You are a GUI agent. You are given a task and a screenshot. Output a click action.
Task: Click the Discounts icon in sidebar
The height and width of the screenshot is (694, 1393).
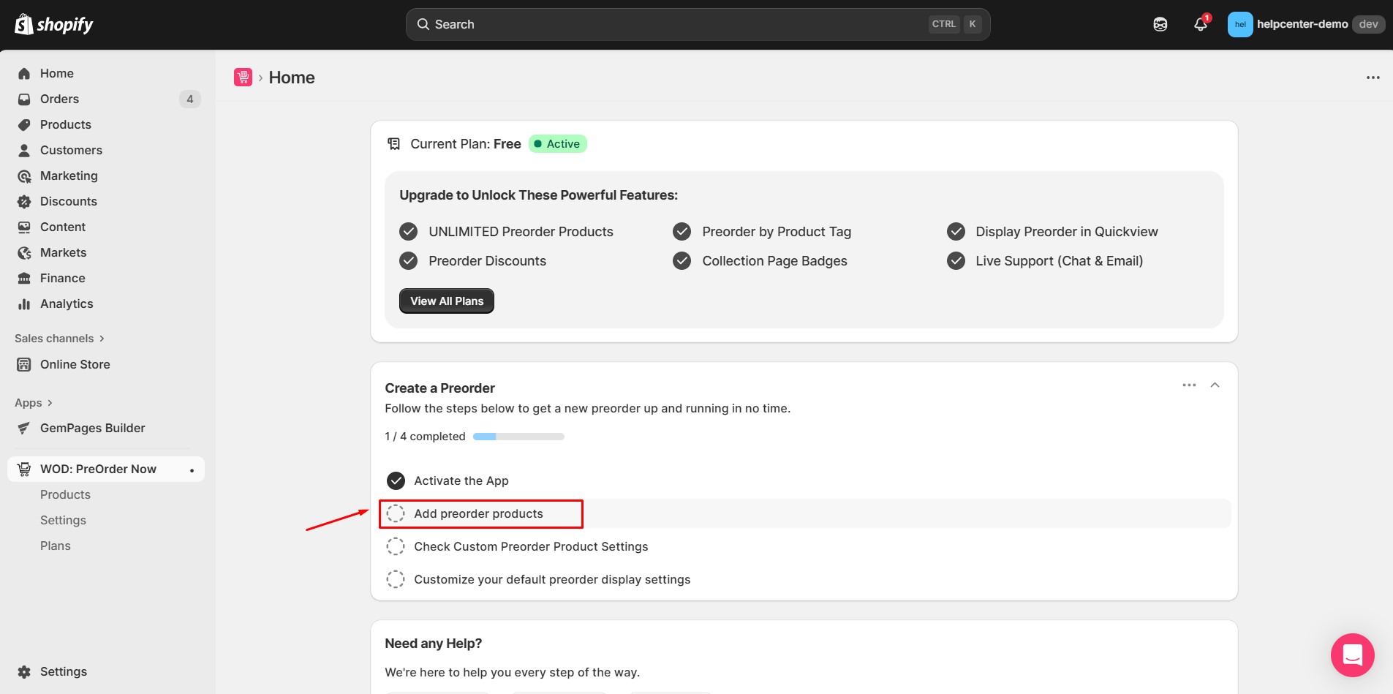pos(24,202)
